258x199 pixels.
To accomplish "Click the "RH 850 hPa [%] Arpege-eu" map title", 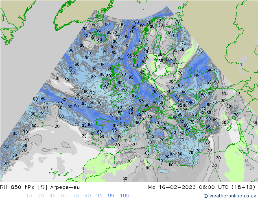I will 40,187.
